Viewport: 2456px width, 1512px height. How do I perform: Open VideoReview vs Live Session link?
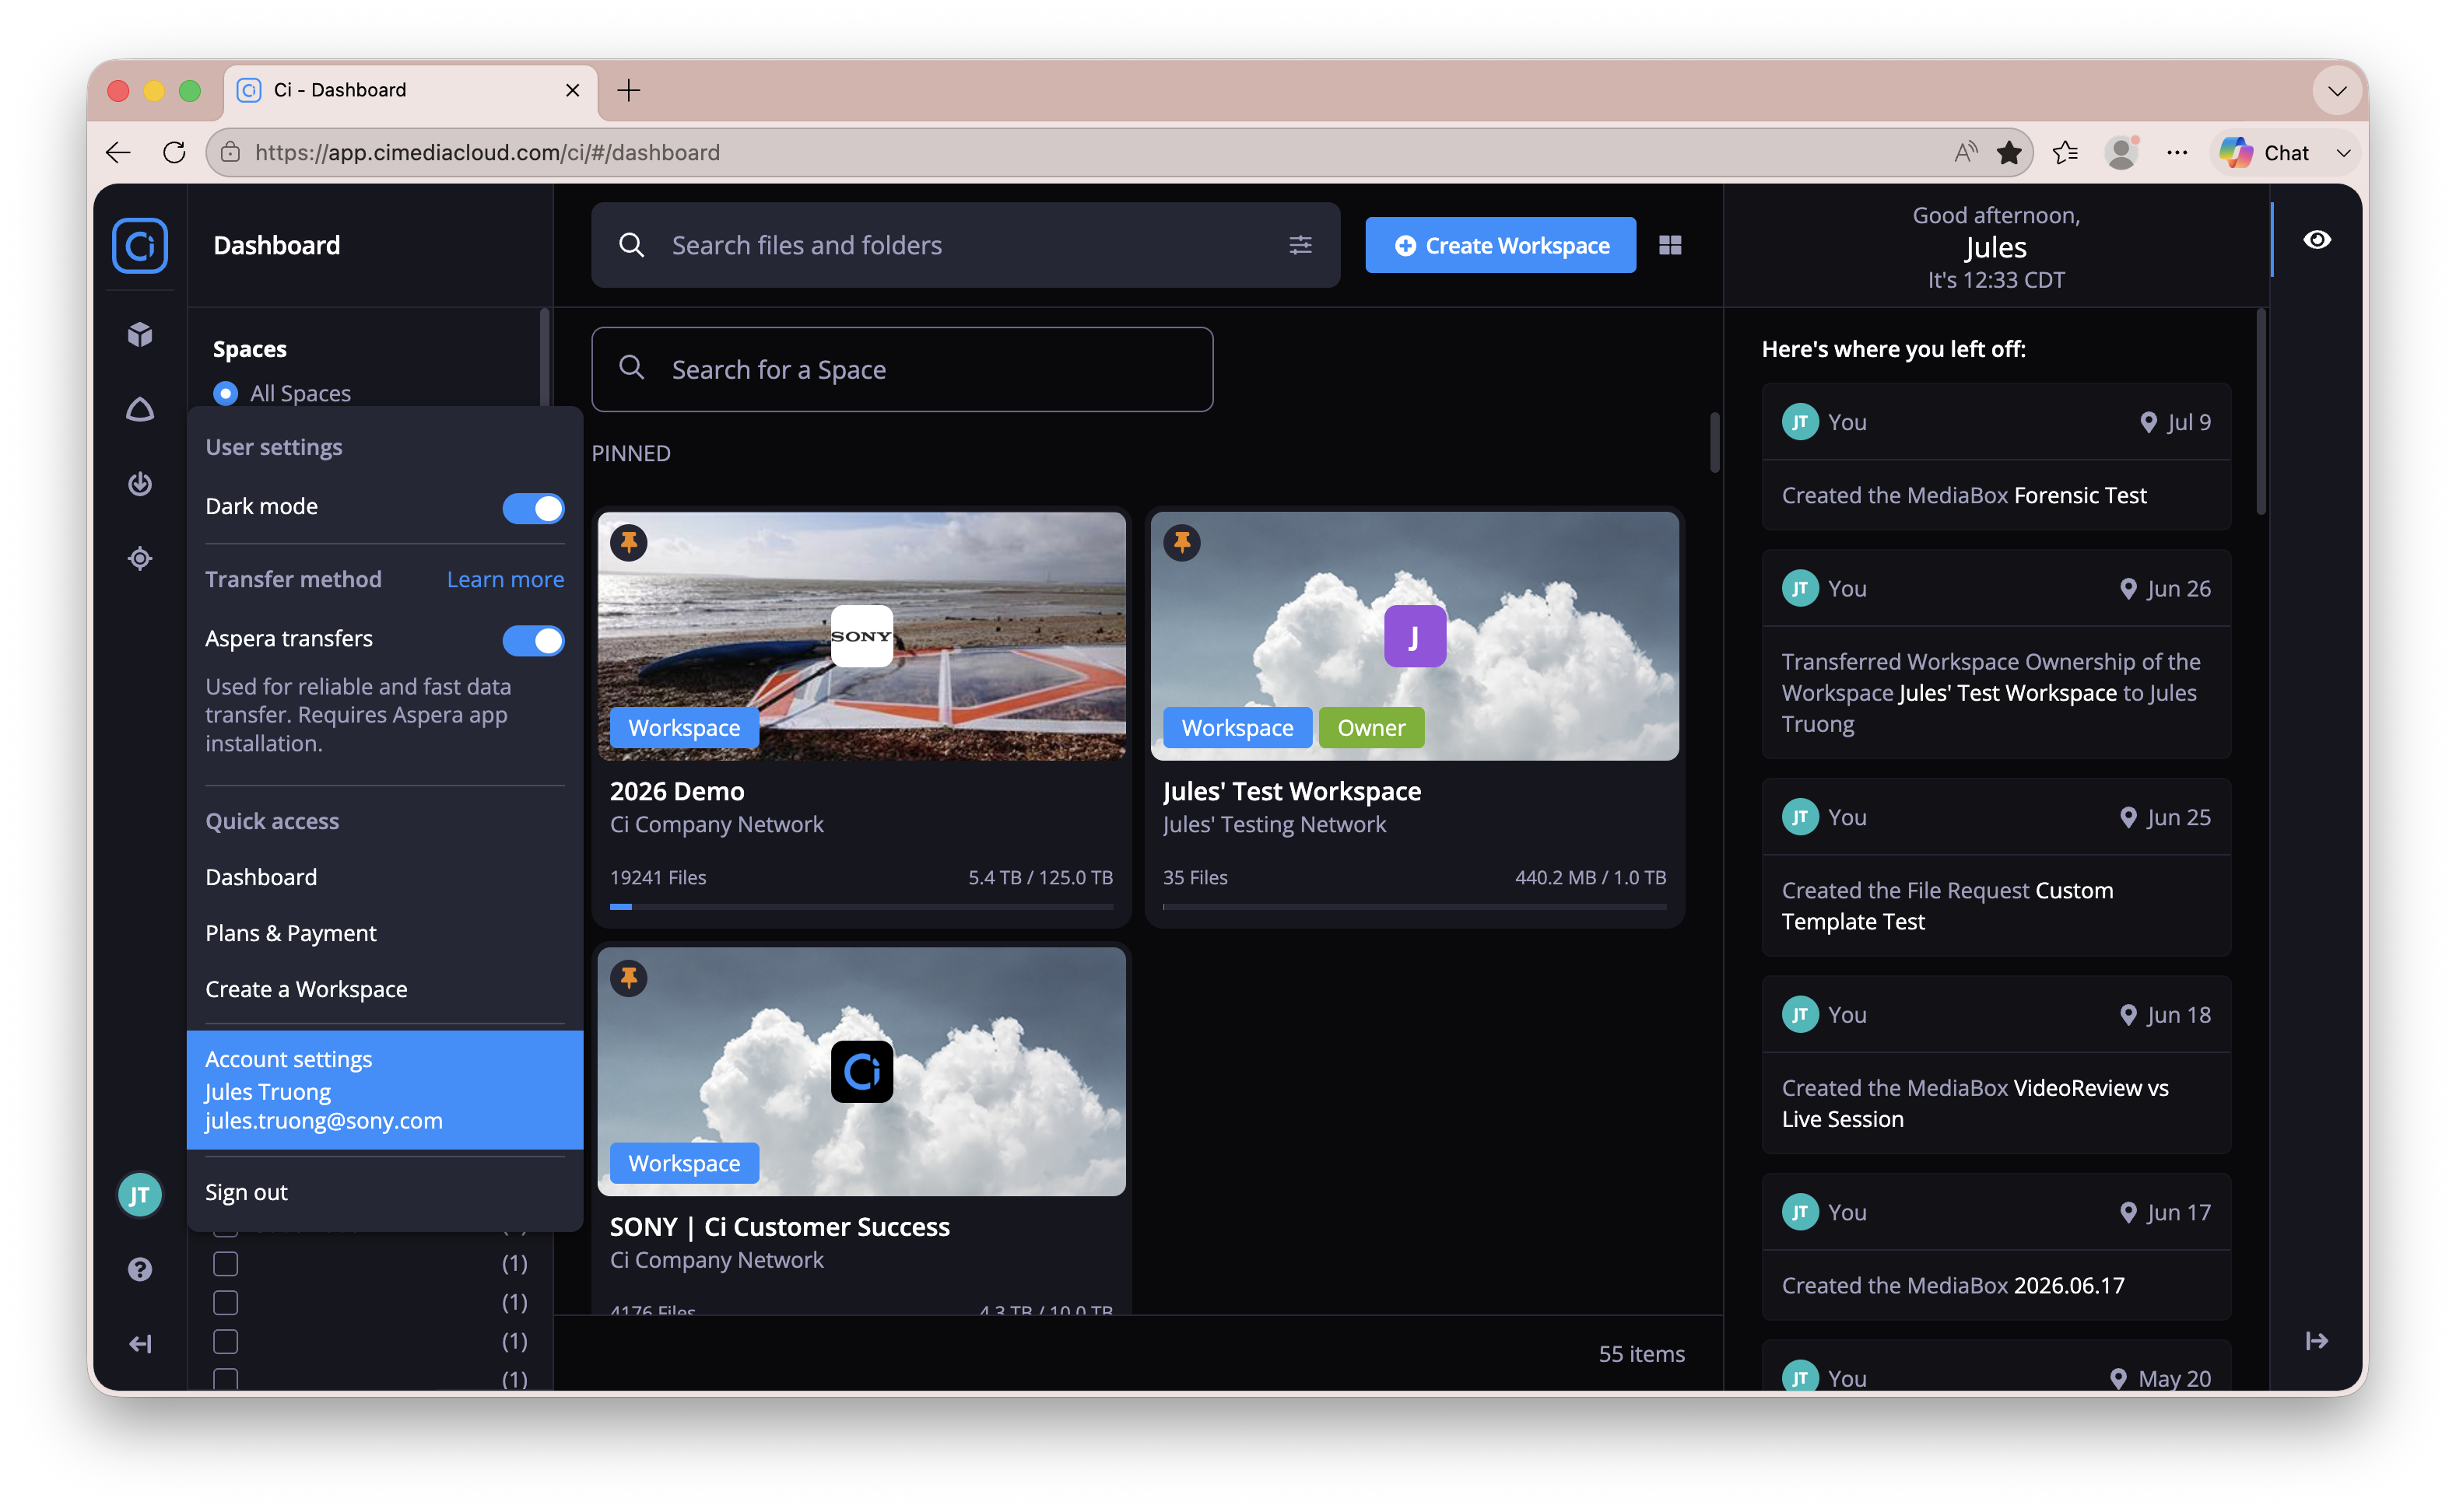(x=1975, y=1103)
